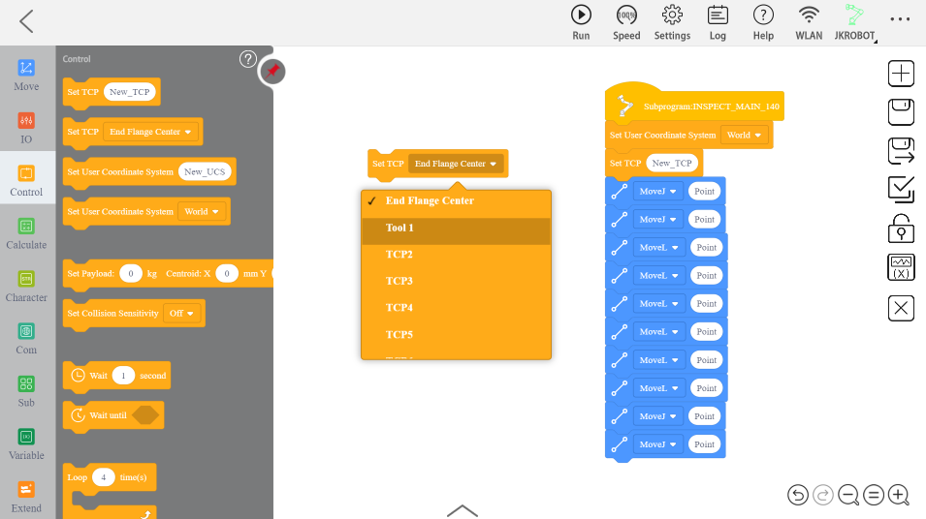
Task: Open the Log viewer
Action: click(x=718, y=22)
